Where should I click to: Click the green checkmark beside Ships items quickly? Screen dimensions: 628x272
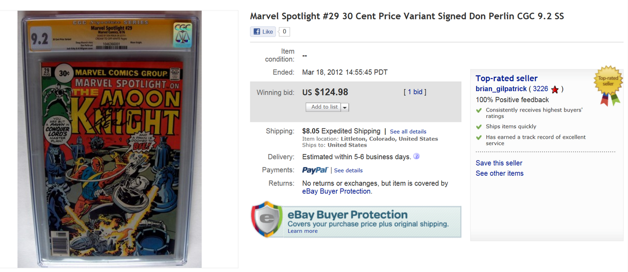[x=479, y=127]
